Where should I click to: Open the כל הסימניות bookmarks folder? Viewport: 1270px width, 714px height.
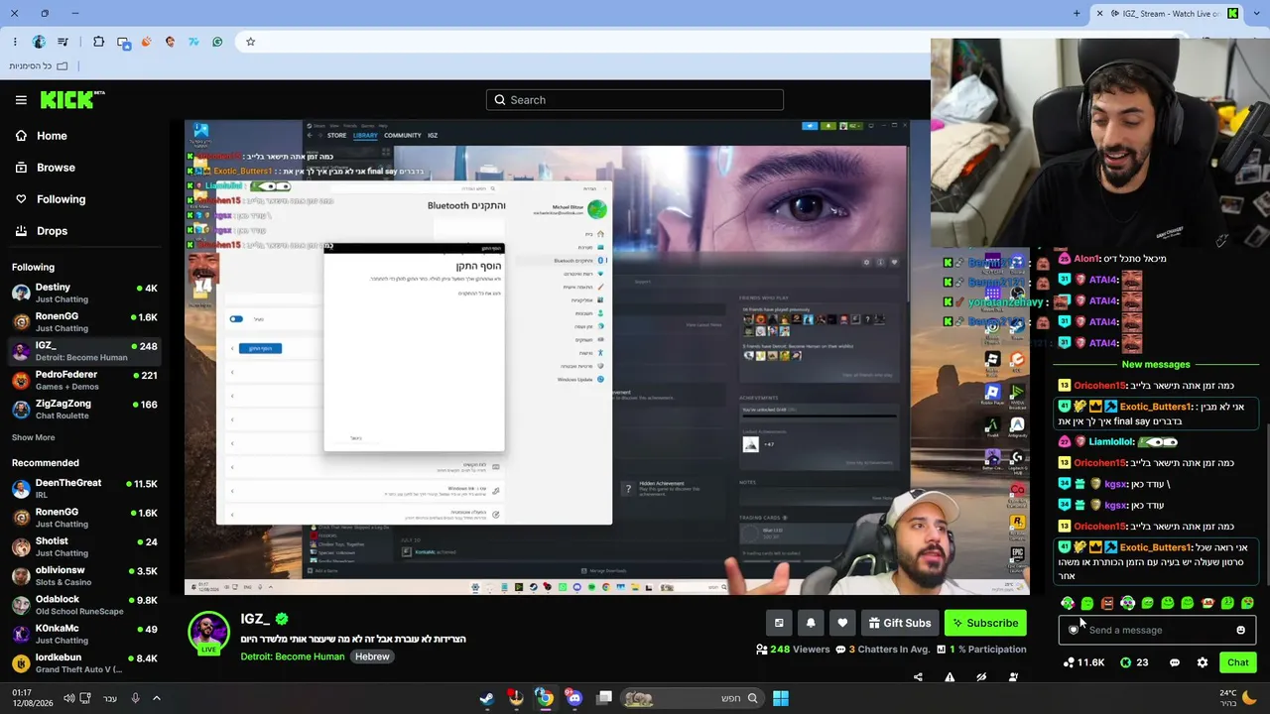(x=38, y=65)
